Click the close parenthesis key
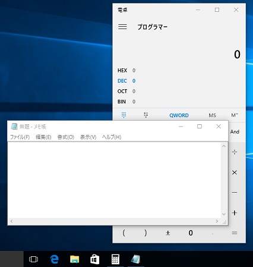The height and width of the screenshot is (267, 253). pyautogui.click(x=146, y=233)
